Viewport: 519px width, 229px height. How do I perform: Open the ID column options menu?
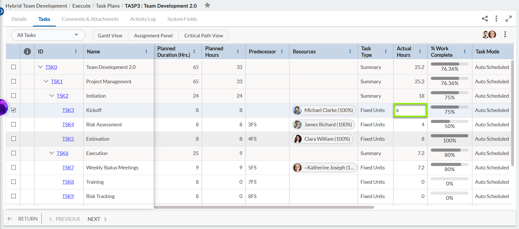click(76, 51)
